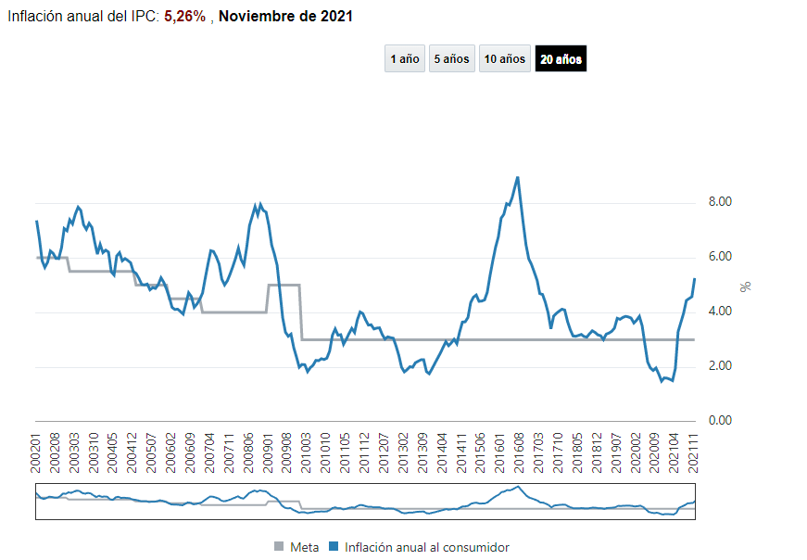Click the % axis title

(745, 286)
